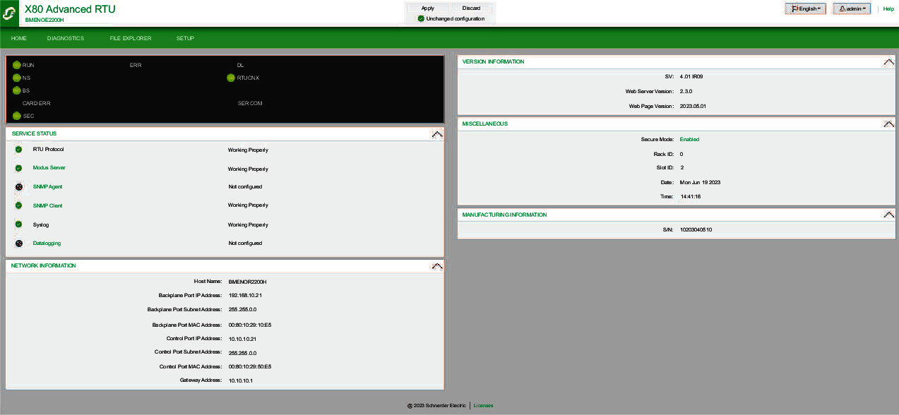The width and height of the screenshot is (899, 415).
Task: Click the SNMP Agent not-configured icon
Action: tap(18, 187)
